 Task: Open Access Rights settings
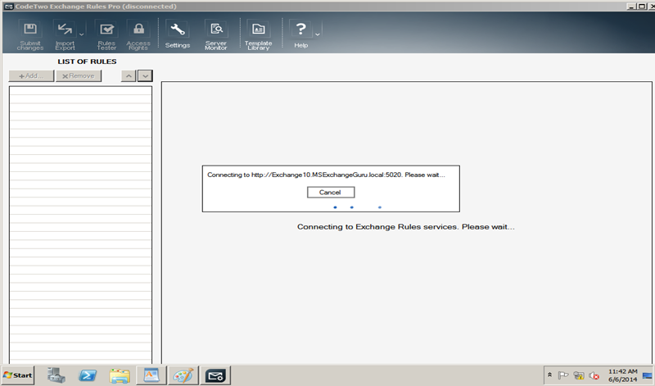(x=138, y=35)
